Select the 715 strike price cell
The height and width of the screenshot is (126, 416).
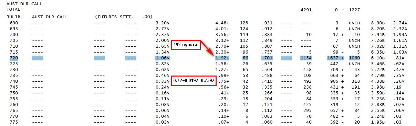[13, 52]
